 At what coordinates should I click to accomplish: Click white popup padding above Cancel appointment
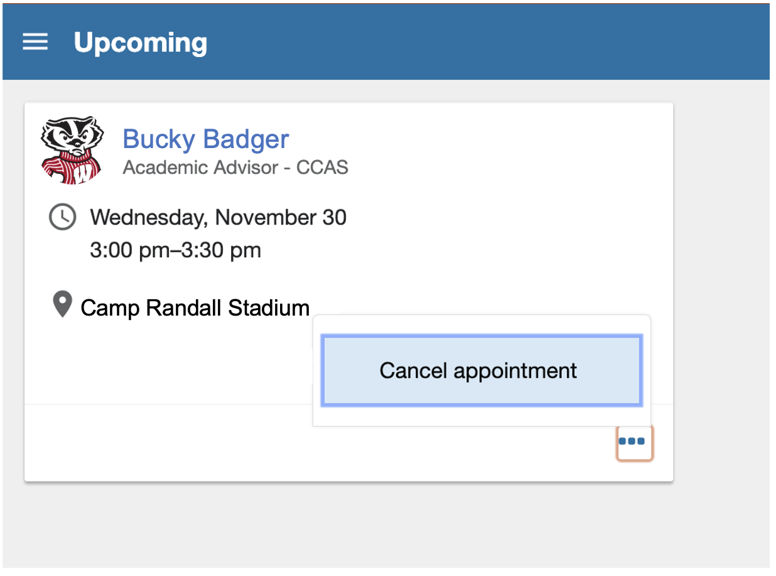pos(482,324)
